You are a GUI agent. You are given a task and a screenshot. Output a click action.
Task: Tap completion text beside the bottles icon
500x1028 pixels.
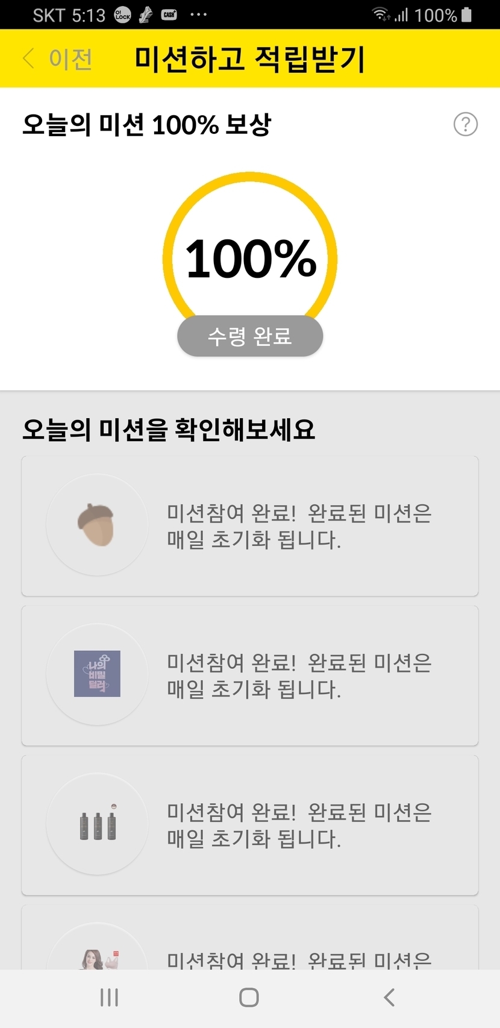coord(299,825)
